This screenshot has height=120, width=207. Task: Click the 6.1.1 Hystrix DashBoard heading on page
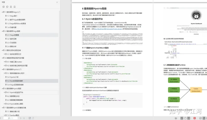(x=95, y=48)
